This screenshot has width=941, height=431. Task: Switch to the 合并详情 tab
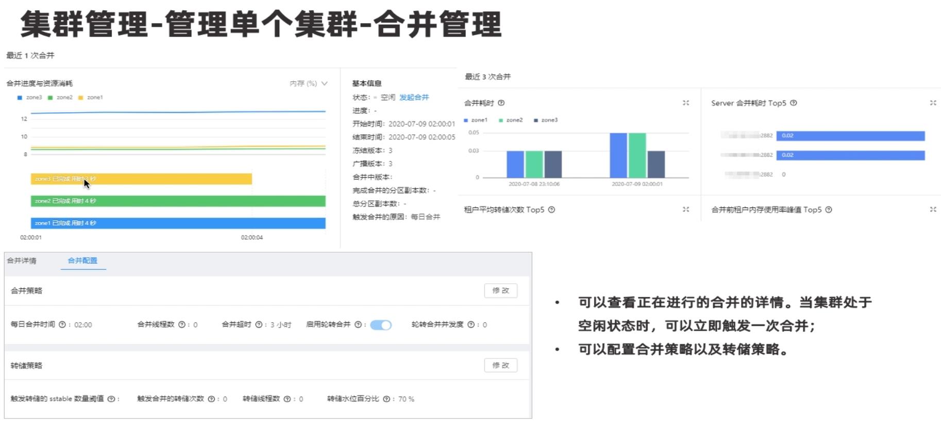22,261
